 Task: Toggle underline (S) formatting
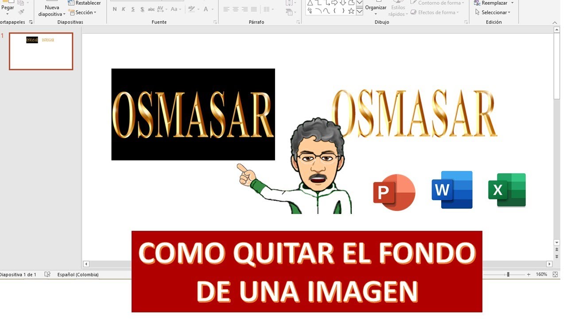(133, 9)
